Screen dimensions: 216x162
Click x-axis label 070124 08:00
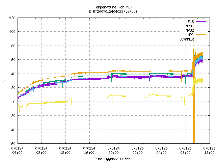click(41, 150)
